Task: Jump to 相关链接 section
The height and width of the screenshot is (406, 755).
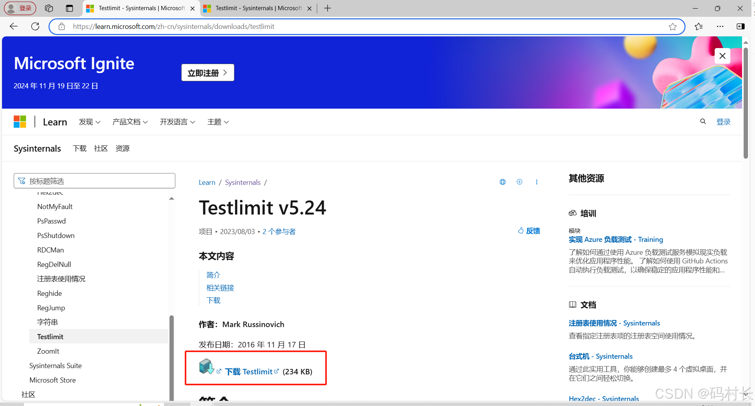Action: 220,288
